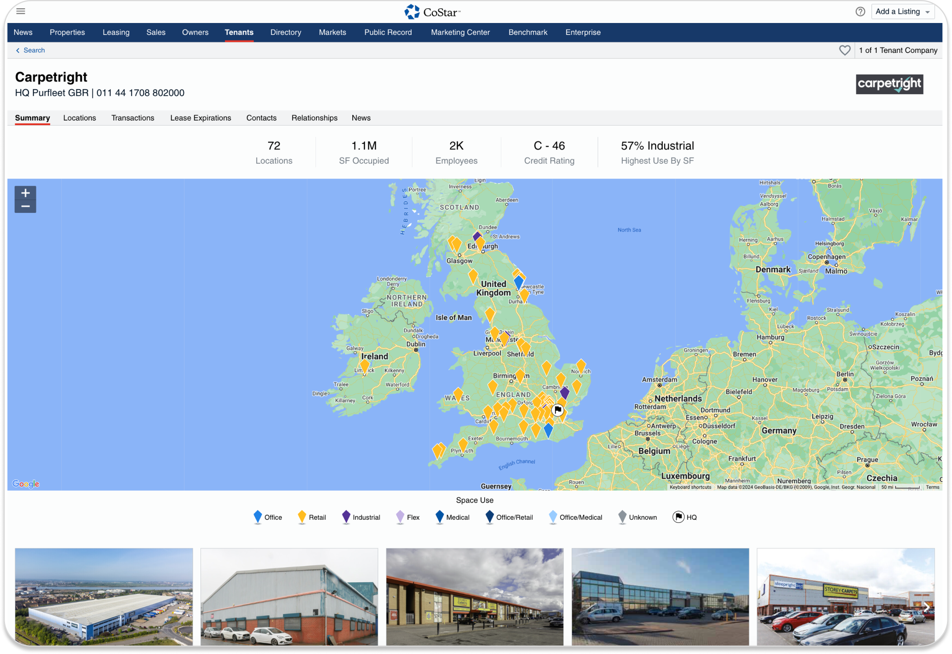Click the HQ flag marker on map
Image resolution: width=952 pixels, height=654 pixels.
tap(557, 410)
